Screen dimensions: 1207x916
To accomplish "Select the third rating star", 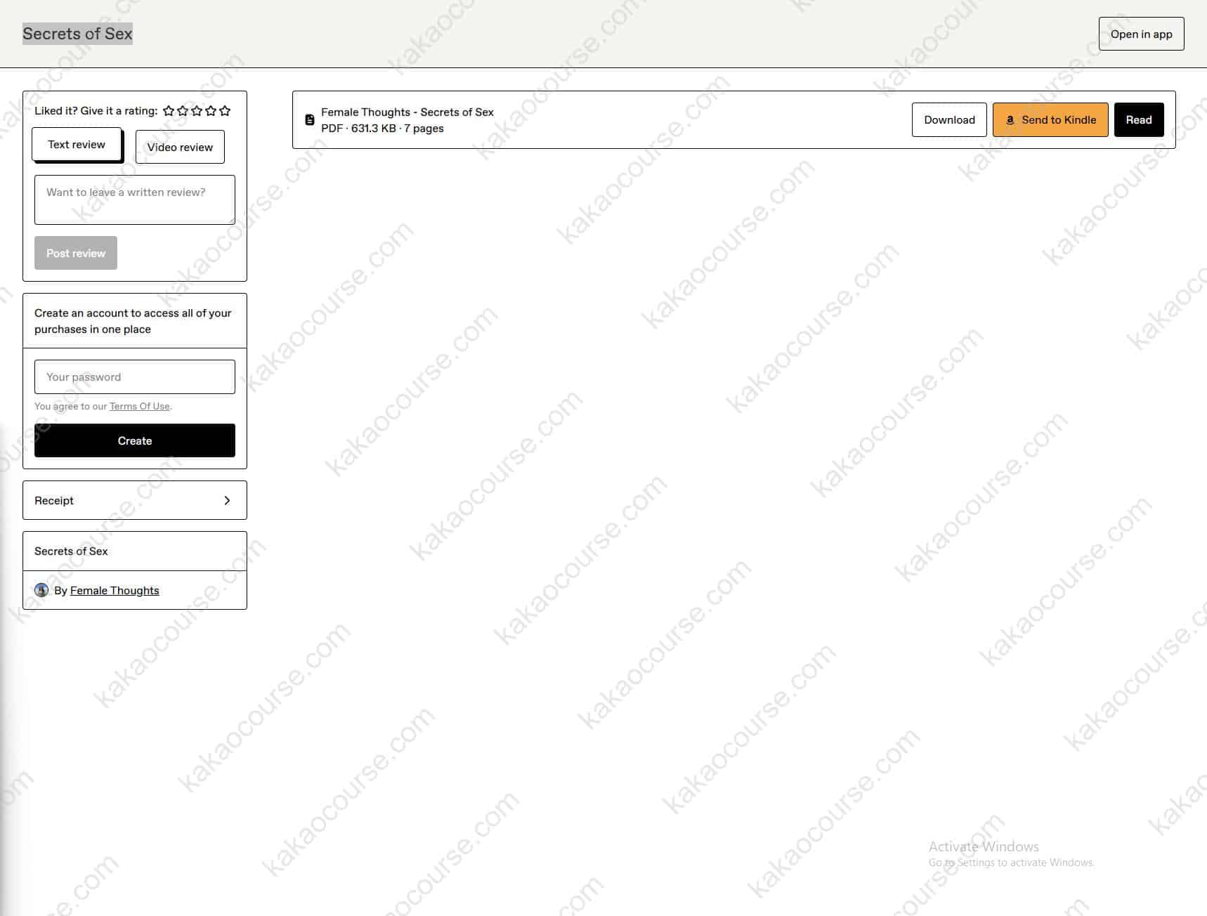I will (x=197, y=111).
